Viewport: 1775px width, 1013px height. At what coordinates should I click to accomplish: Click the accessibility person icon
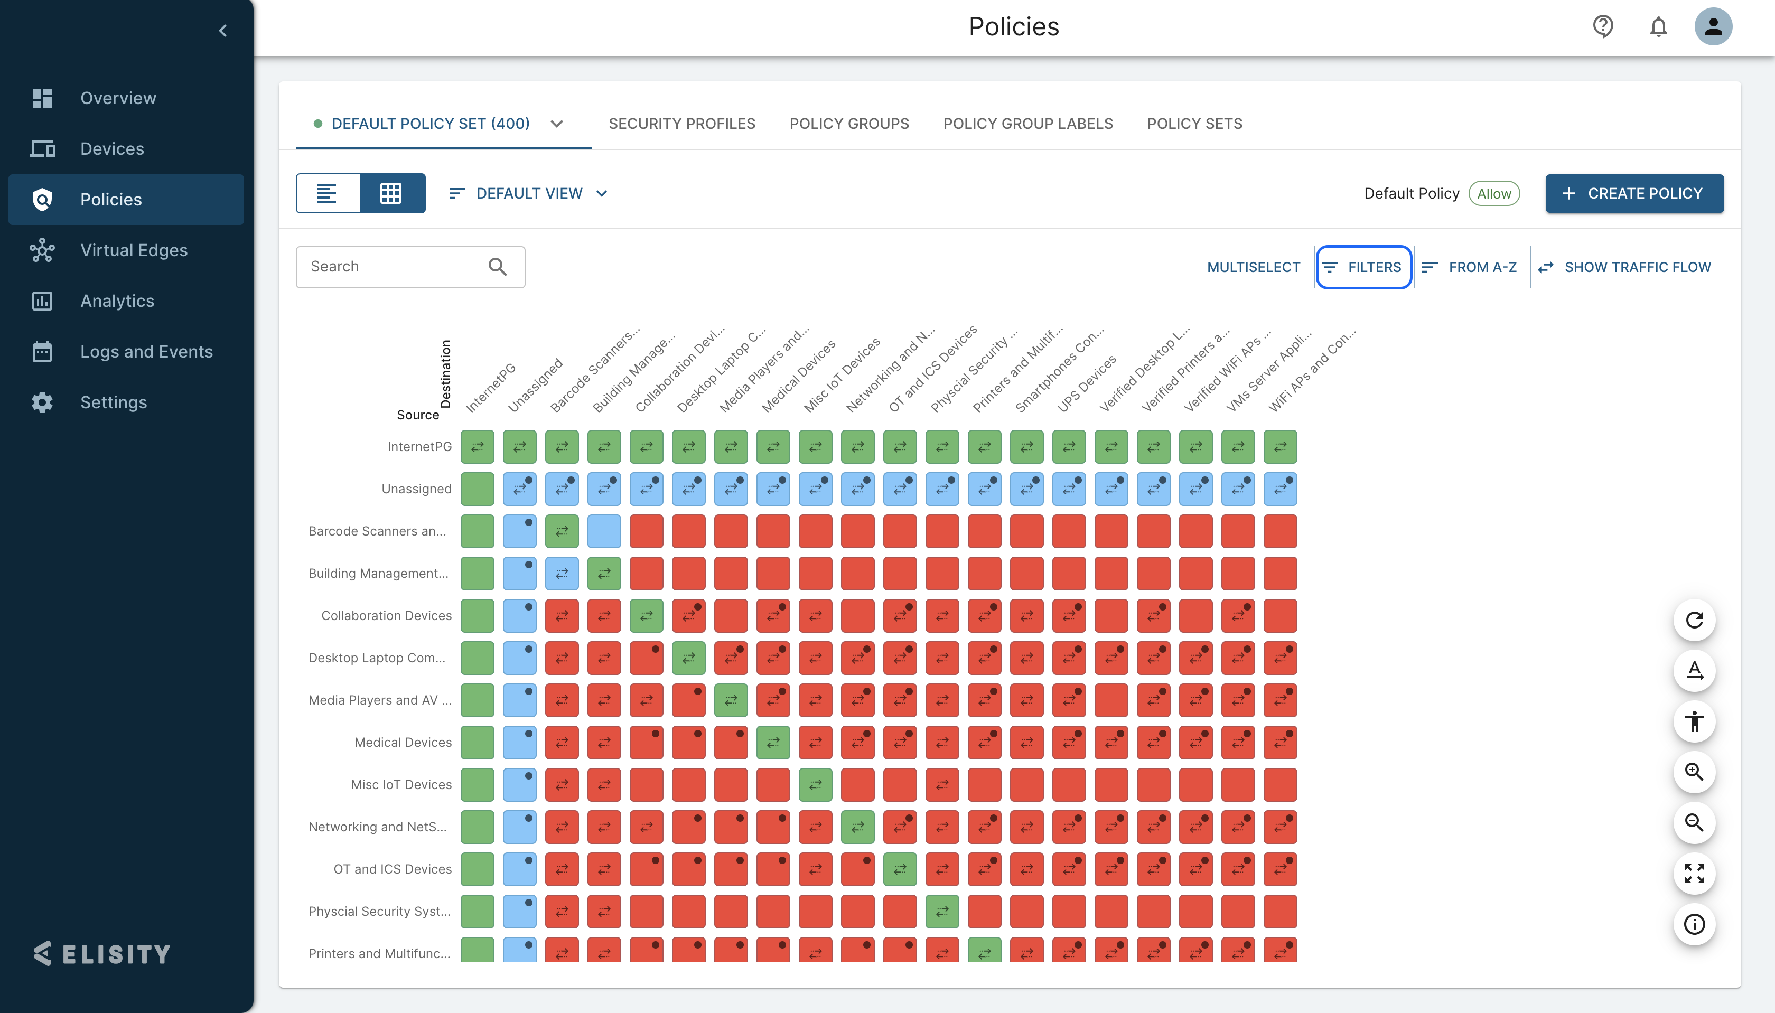(x=1694, y=721)
